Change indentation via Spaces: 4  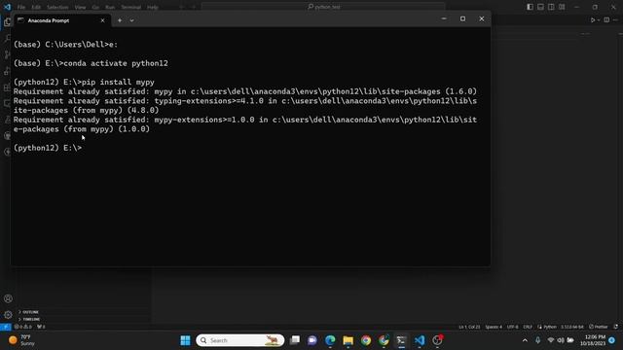click(494, 327)
